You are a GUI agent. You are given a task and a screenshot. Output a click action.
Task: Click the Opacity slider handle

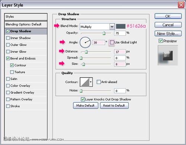click(x=104, y=33)
